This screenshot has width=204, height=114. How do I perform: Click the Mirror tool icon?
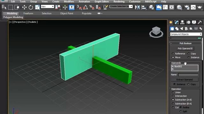(137, 7)
